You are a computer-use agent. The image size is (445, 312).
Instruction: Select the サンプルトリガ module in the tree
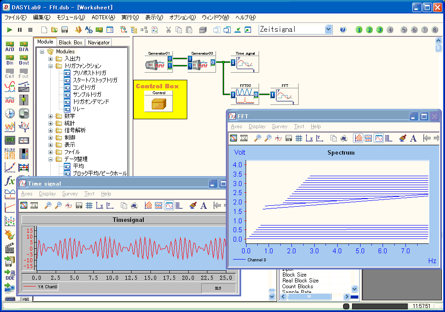click(x=87, y=95)
